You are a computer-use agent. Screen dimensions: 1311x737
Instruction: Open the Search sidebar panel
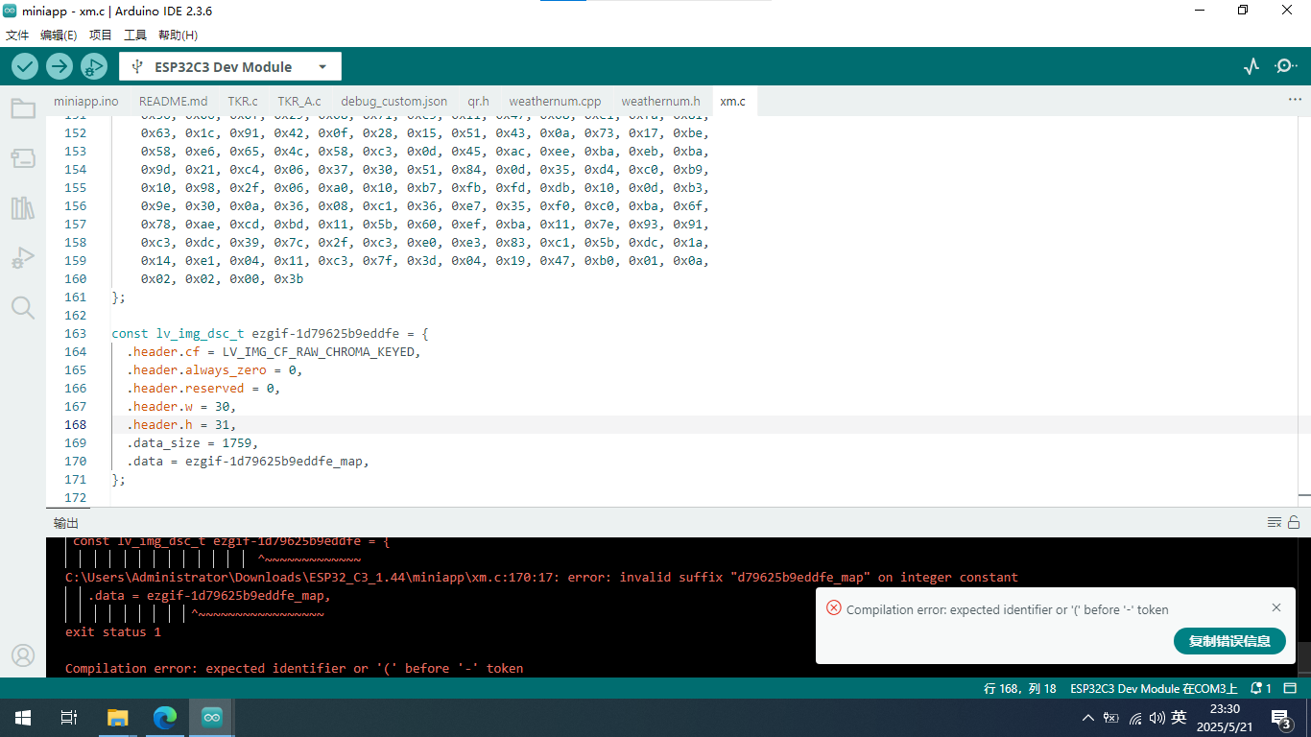[23, 307]
